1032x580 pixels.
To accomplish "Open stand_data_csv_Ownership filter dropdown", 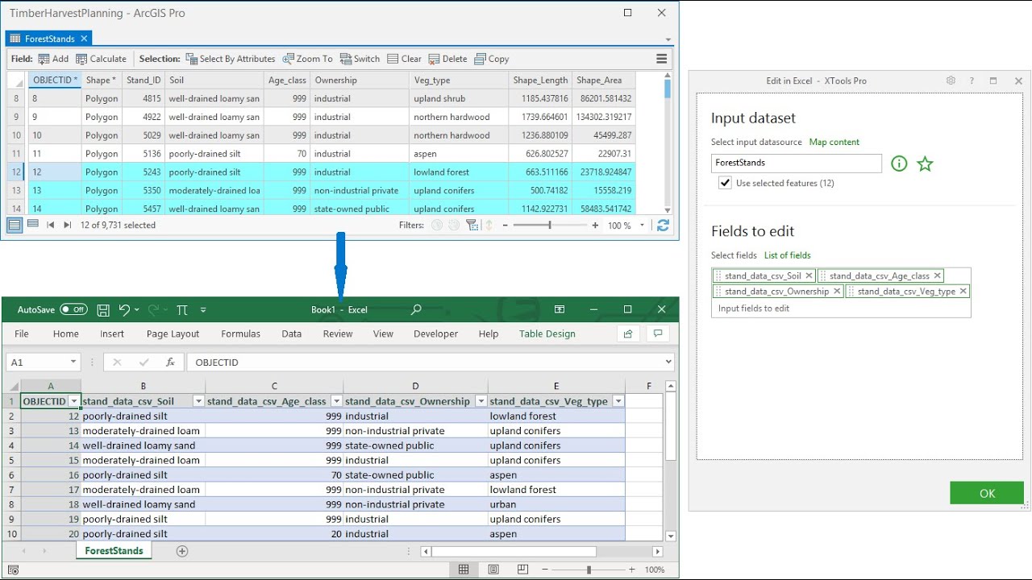I will pos(481,401).
